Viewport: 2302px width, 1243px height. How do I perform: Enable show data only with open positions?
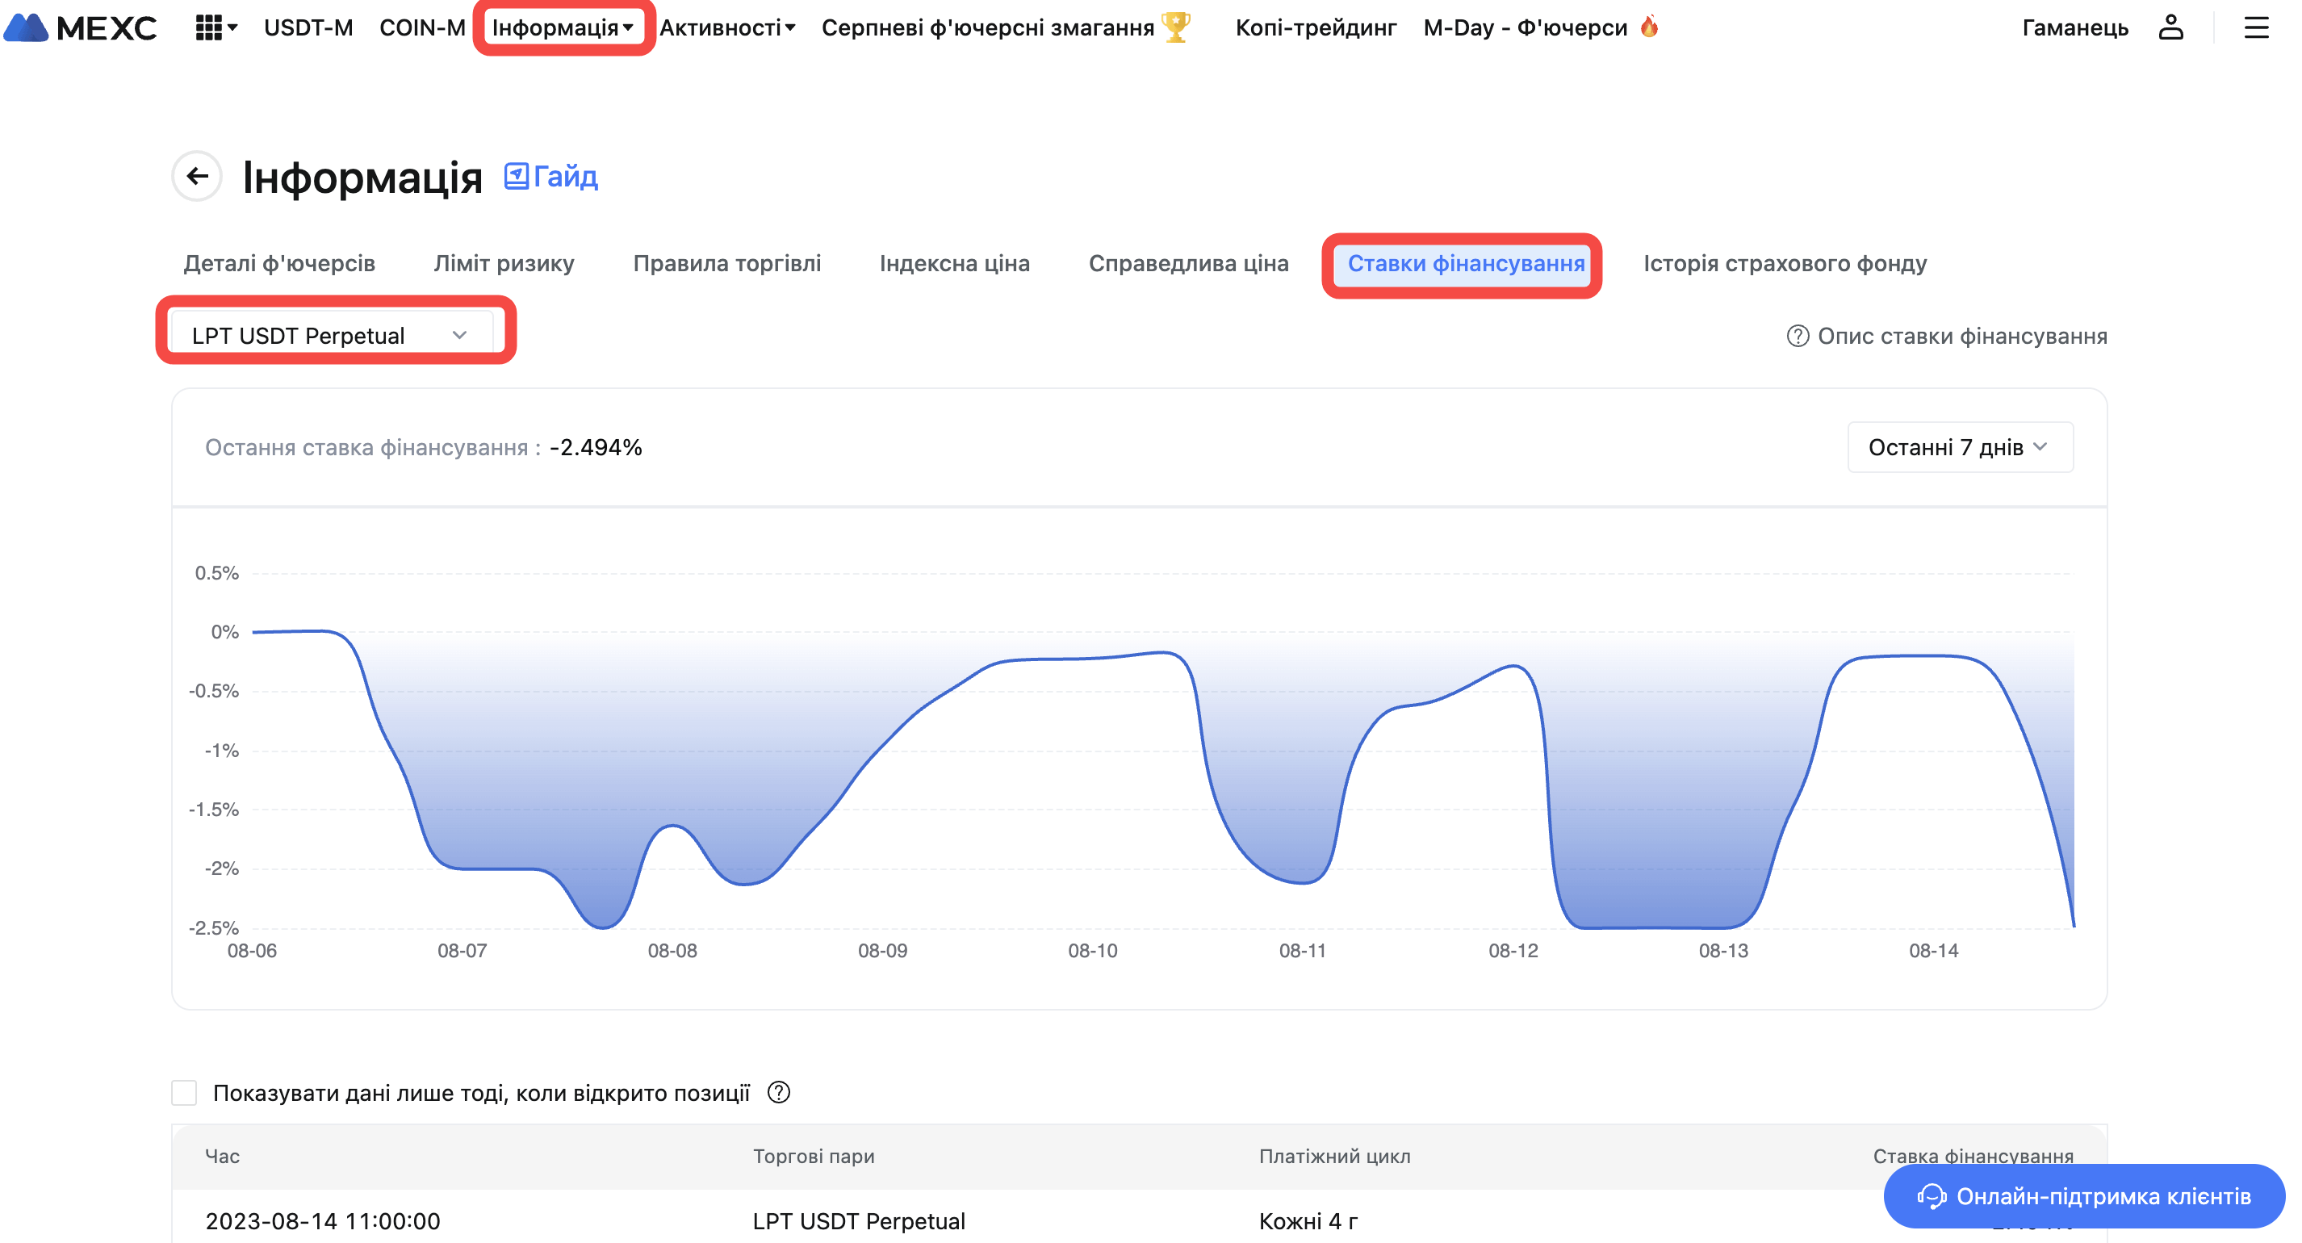[x=184, y=1092]
